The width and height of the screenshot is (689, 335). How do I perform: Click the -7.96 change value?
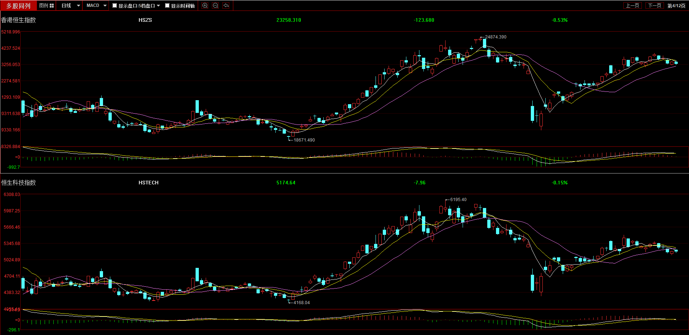click(x=420, y=183)
